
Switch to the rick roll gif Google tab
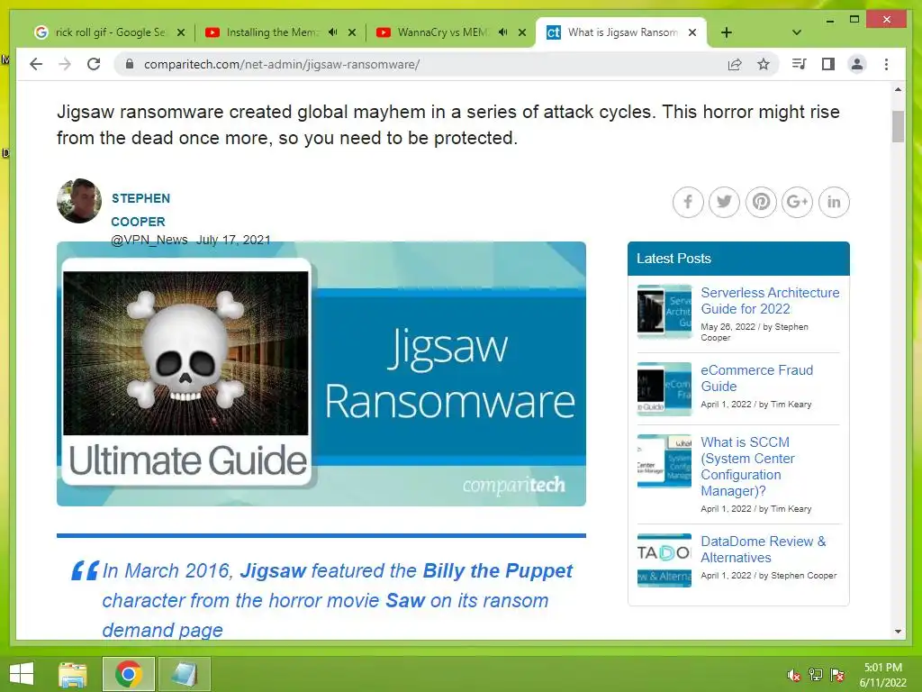(x=109, y=32)
